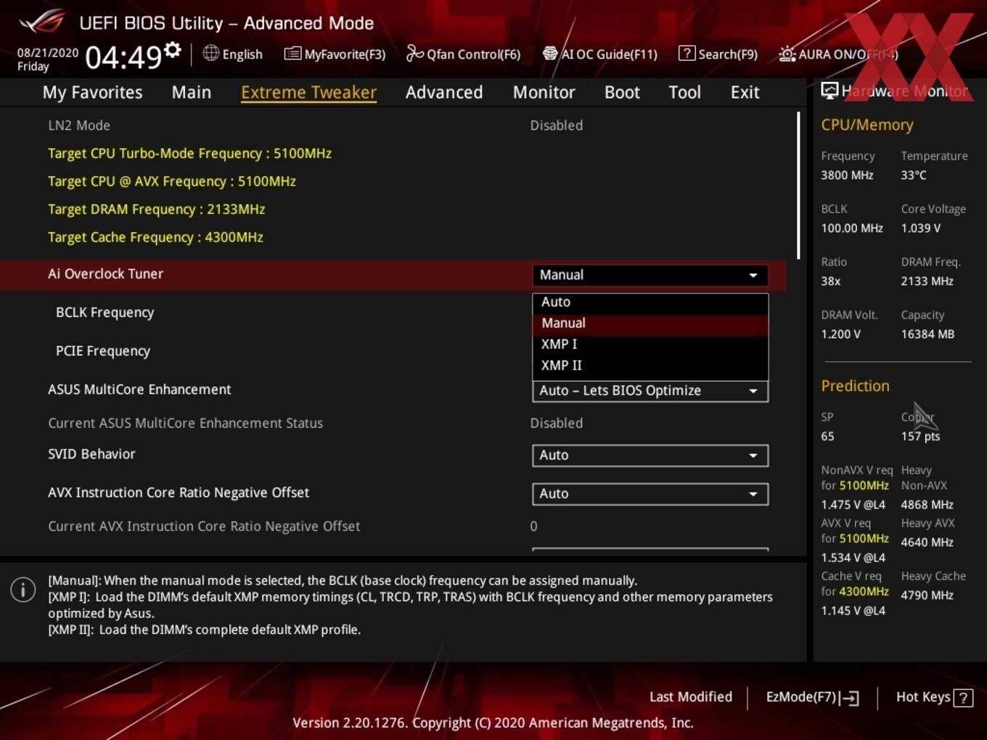Click Target DRAM Frequency : 2133MHz text

156,210
